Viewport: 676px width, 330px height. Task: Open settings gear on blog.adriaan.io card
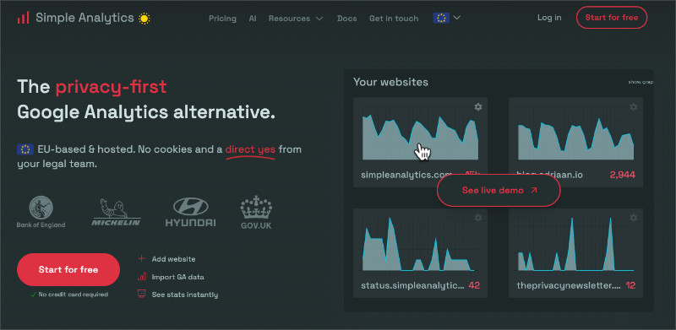tap(633, 107)
